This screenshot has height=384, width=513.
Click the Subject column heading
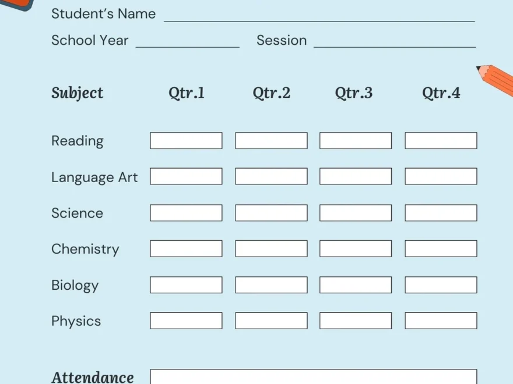point(77,93)
